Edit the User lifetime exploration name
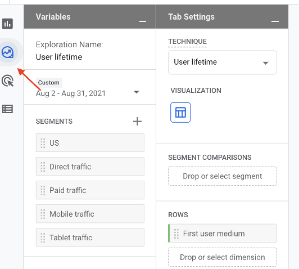 pyautogui.click(x=59, y=57)
